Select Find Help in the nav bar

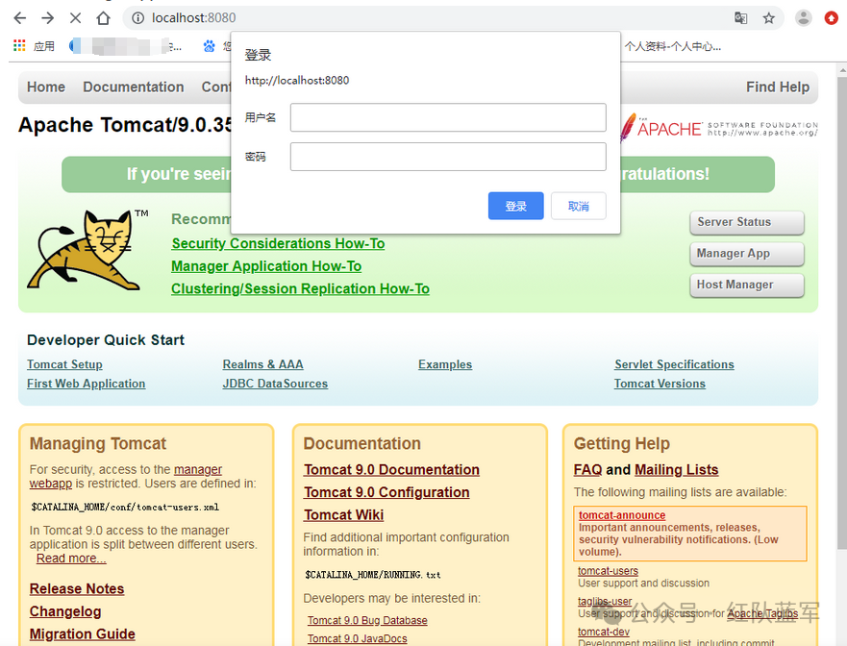pyautogui.click(x=778, y=87)
